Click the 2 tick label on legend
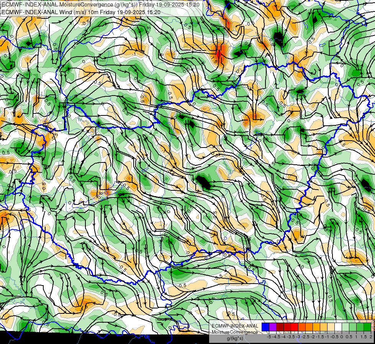The width and height of the screenshot is (375, 344). [371, 337]
